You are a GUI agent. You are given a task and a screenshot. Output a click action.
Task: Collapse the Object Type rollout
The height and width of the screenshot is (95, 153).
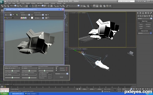(x=145, y=21)
